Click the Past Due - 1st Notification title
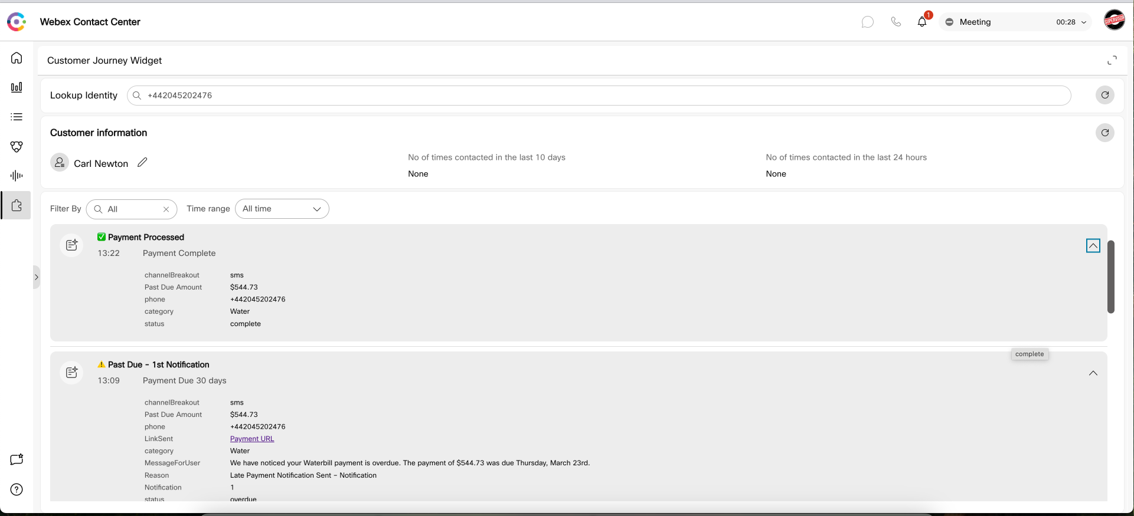 (x=158, y=364)
